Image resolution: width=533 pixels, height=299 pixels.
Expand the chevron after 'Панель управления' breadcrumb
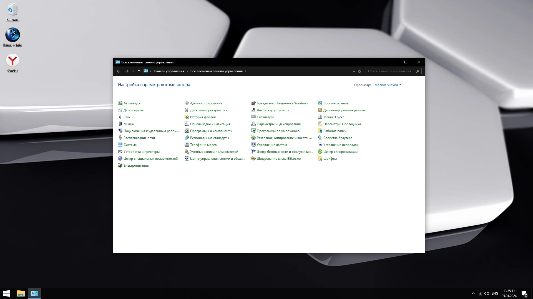(187, 71)
